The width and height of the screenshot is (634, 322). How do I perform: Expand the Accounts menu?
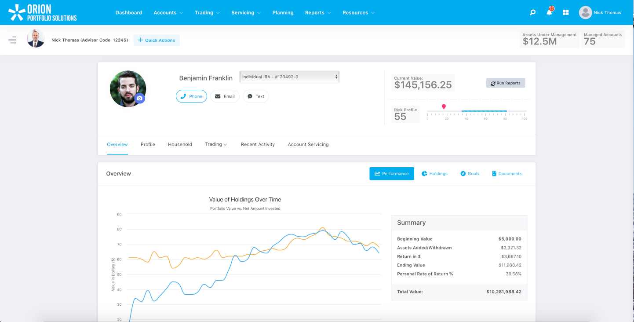point(168,12)
